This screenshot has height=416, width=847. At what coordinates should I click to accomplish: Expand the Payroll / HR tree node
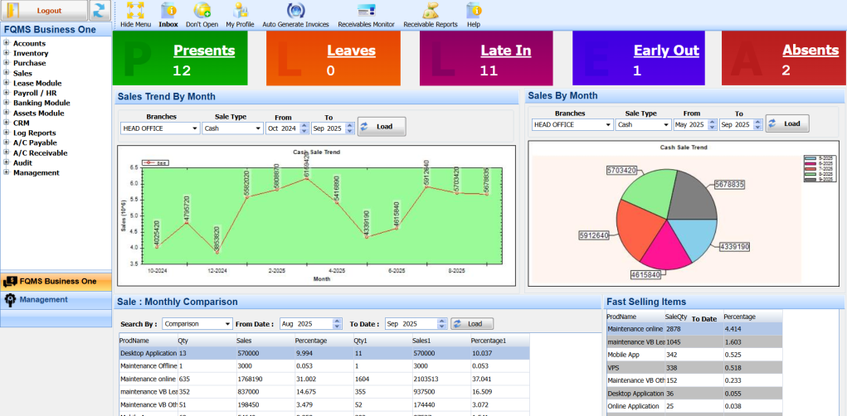7,93
